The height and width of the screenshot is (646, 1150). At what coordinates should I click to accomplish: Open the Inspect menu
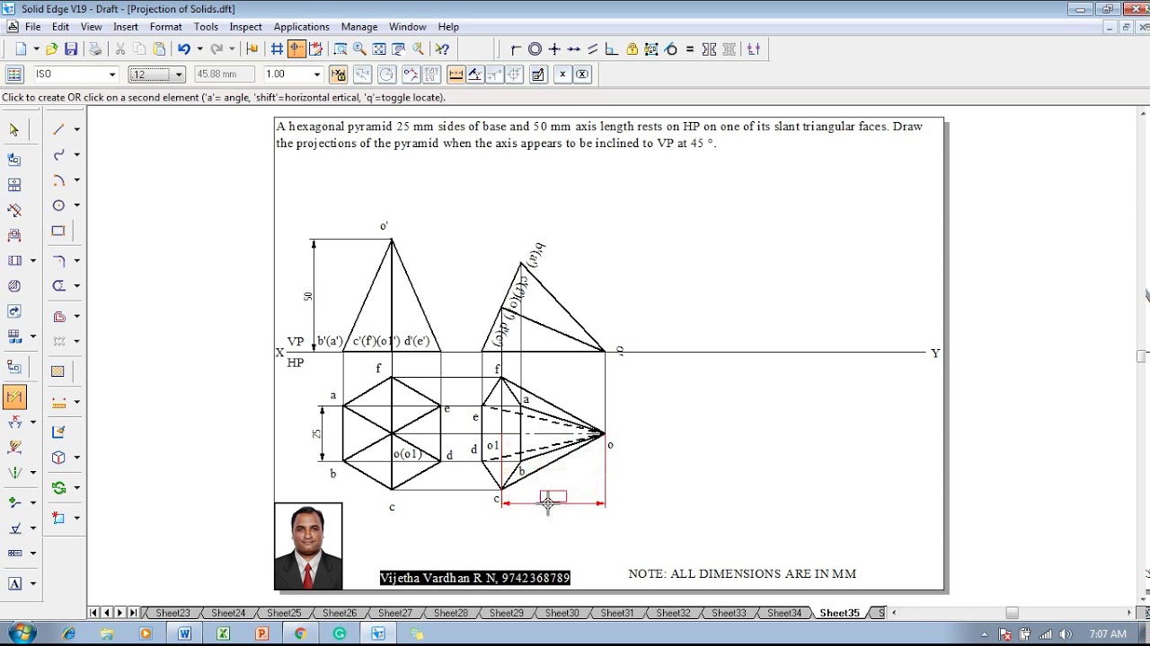[245, 27]
